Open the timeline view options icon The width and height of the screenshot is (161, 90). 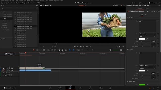(78, 50)
